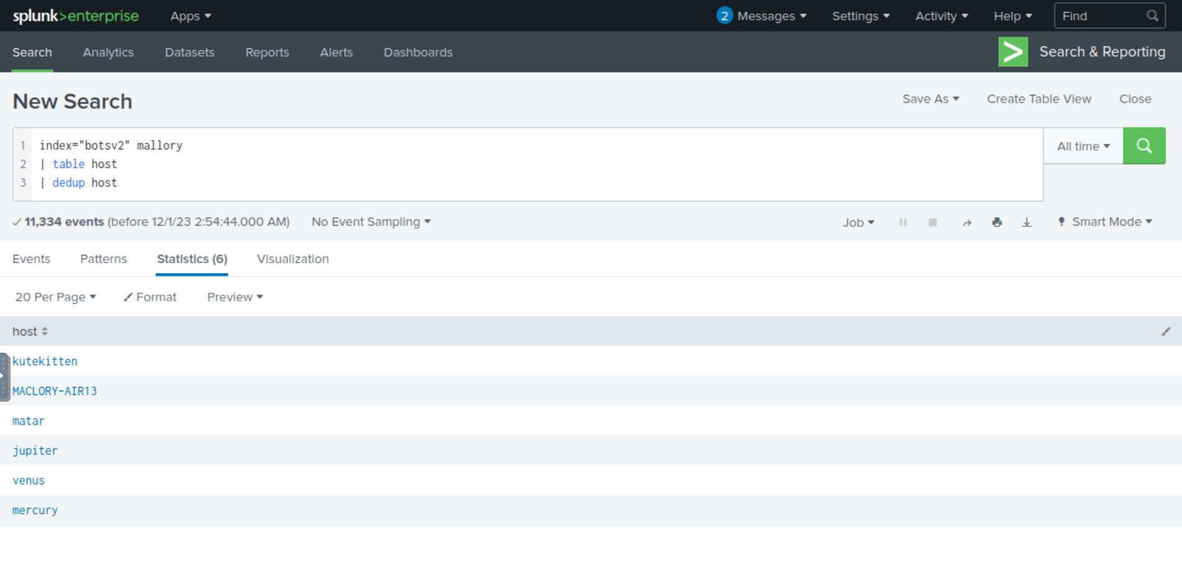The height and width of the screenshot is (581, 1182).
Task: Open the Activity dropdown
Action: click(x=941, y=16)
